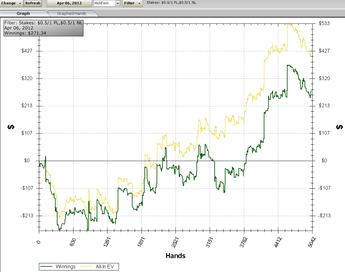
Task: Click the Refresh button
Action: [32, 3]
